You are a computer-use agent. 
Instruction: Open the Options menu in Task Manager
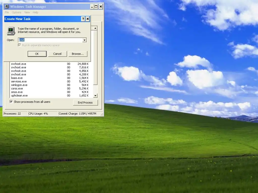tap(17, 12)
